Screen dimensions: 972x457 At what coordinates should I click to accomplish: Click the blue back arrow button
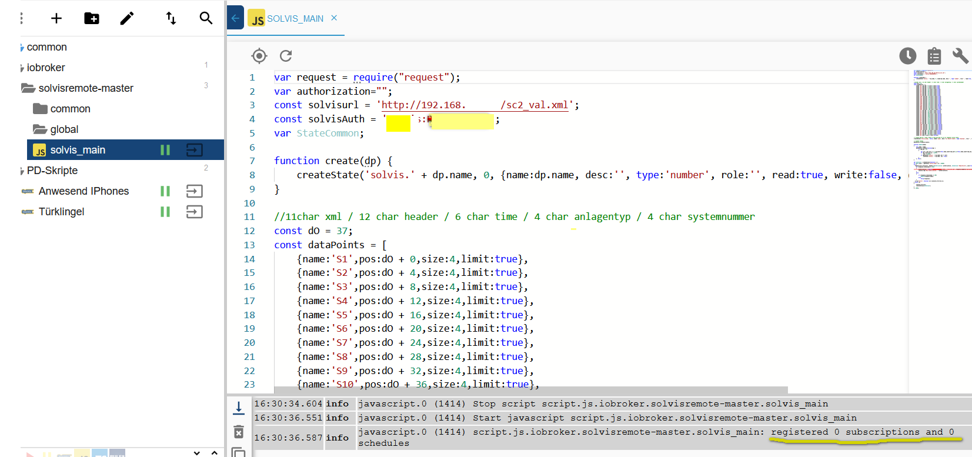point(235,18)
